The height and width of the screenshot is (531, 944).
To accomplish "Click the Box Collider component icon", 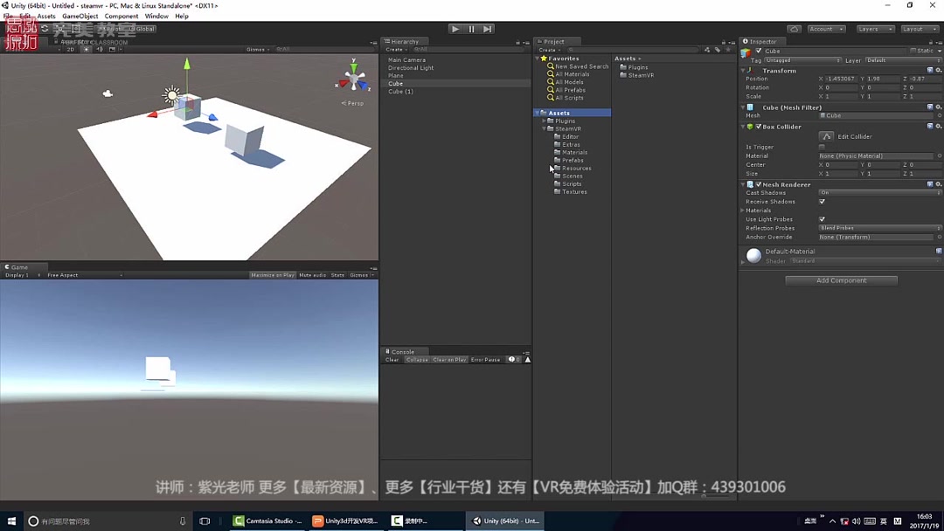I will 750,127.
